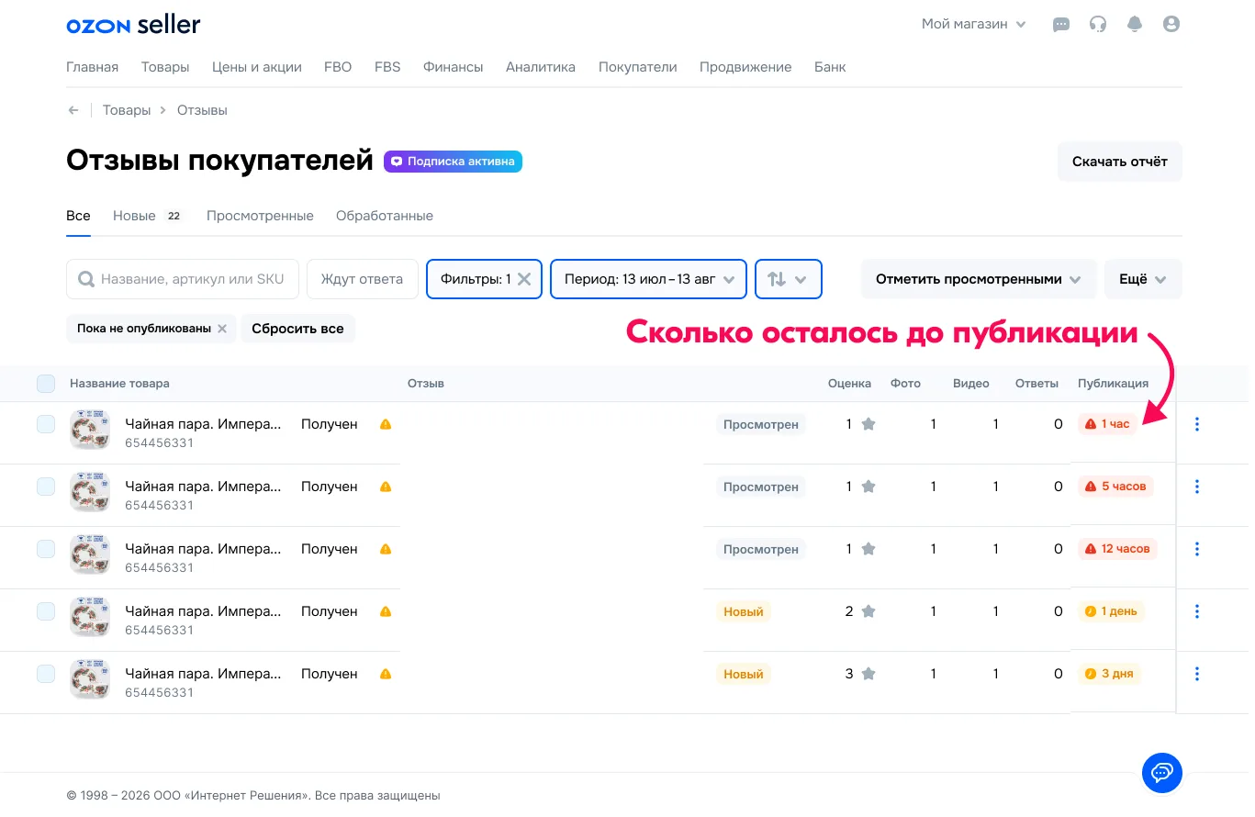Click the Просмотрен status in 5 часов row

point(761,487)
